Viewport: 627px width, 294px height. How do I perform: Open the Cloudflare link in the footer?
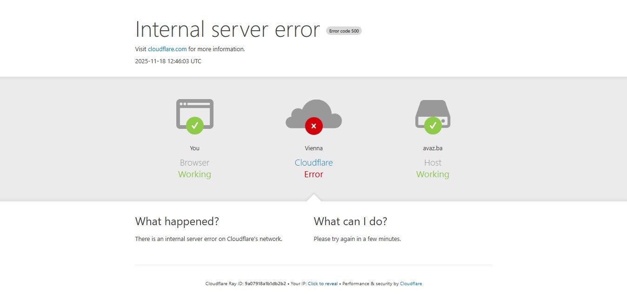[411, 284]
